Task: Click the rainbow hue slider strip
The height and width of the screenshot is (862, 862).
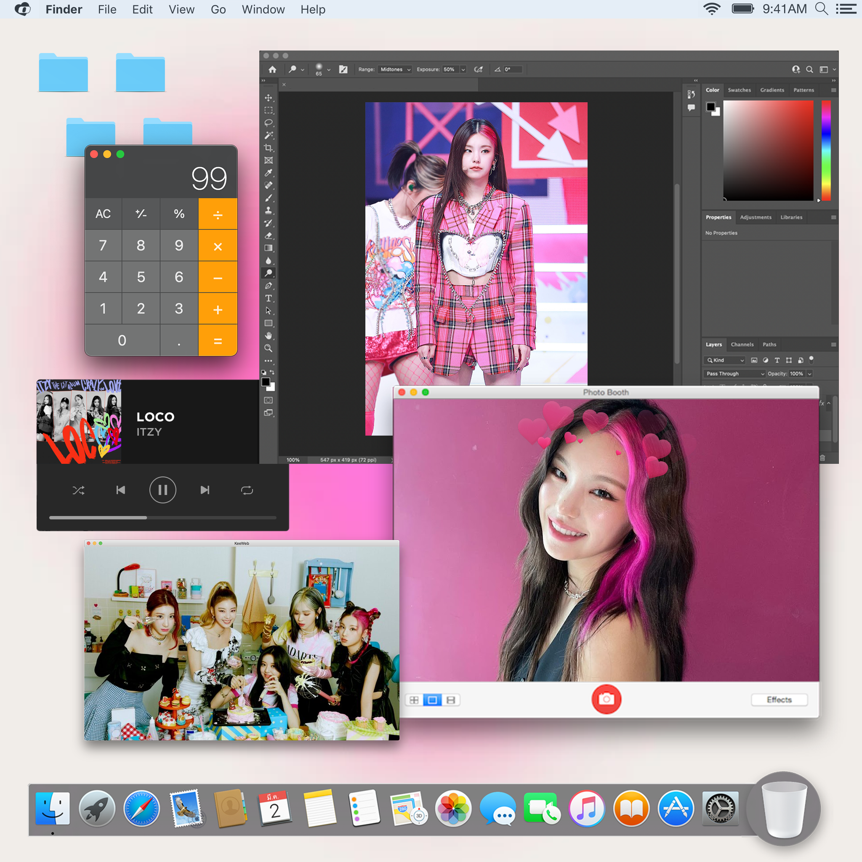Action: [826, 150]
